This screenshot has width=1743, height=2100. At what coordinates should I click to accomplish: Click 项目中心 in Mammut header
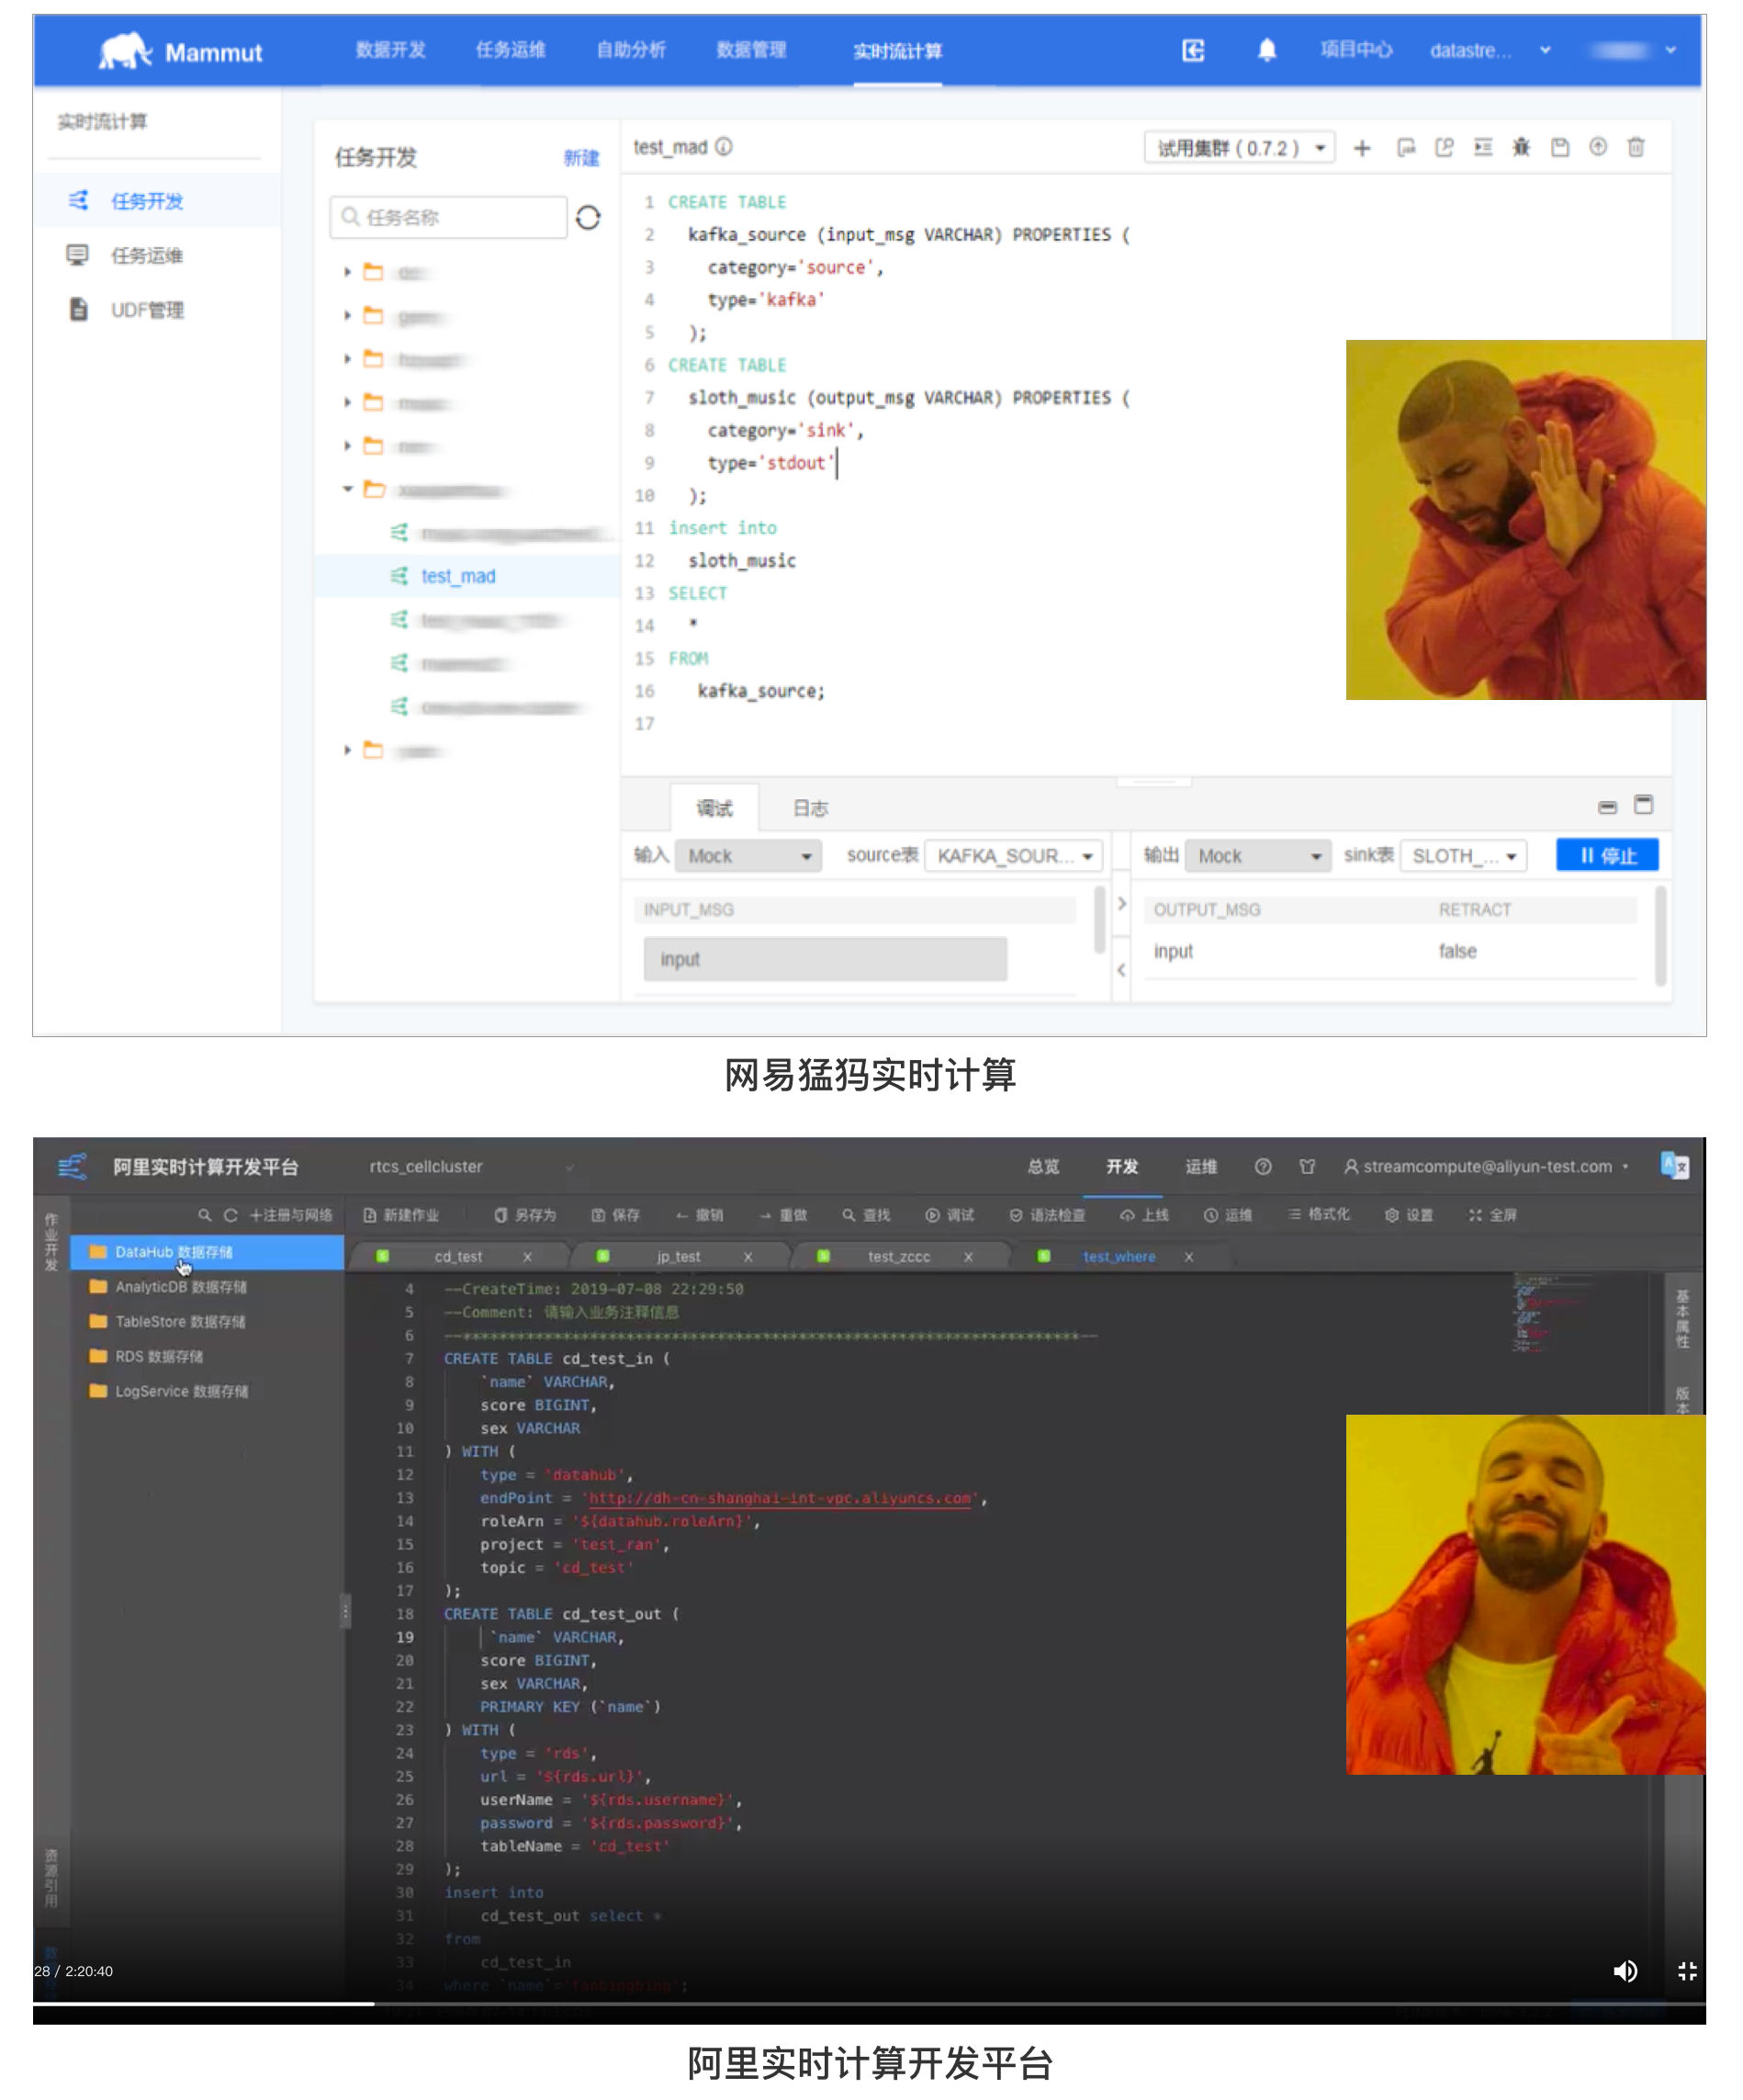(1355, 50)
